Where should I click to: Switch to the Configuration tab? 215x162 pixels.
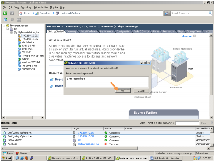pos(123,31)
